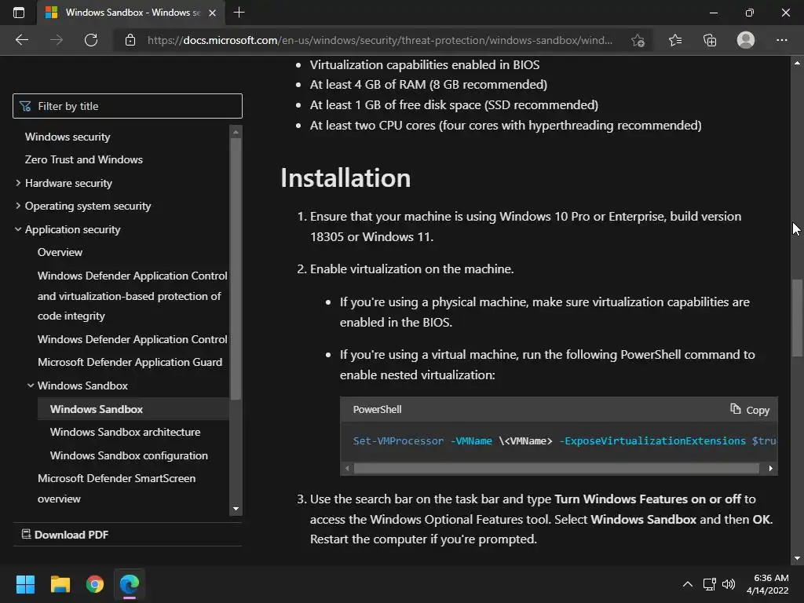Viewport: 804px width, 603px height.
Task: Click sidebar scrollbar up arrow
Action: 236,132
